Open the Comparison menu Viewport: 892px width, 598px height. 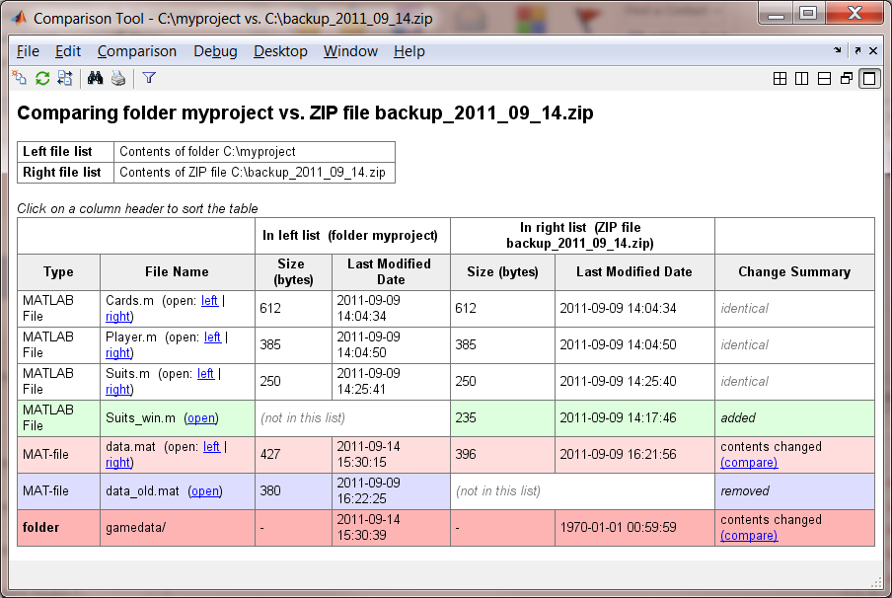(137, 51)
